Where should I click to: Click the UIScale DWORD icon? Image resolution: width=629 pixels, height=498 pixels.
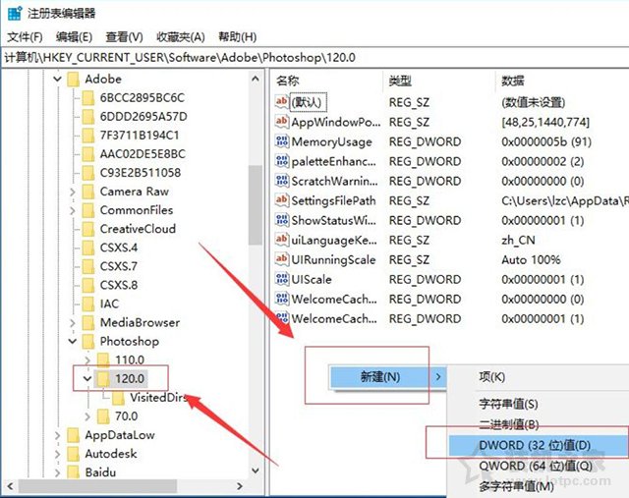pos(282,279)
